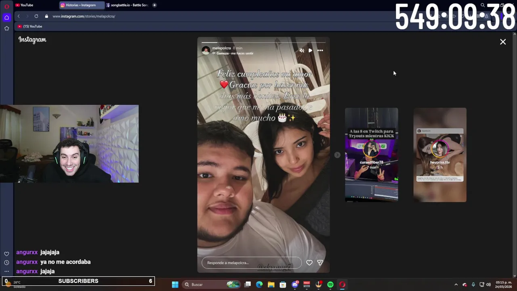The image size is (517, 291).
Task: Play the paused story
Action: click(310, 51)
